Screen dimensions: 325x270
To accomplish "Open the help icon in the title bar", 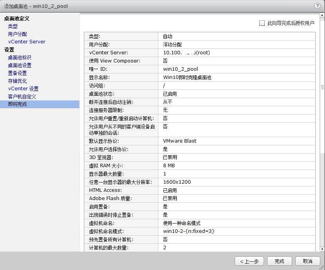I will [x=317, y=6].
